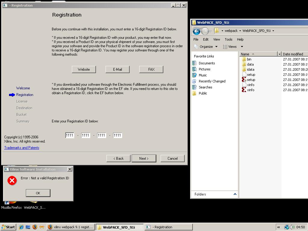Click the second Registration ID field
This screenshot has height=231, width=308.
[x=86, y=135]
